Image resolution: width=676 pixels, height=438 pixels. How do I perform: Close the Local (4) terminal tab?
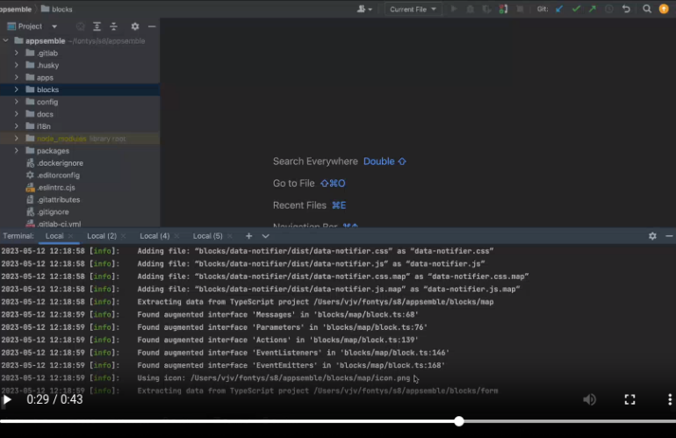point(176,236)
